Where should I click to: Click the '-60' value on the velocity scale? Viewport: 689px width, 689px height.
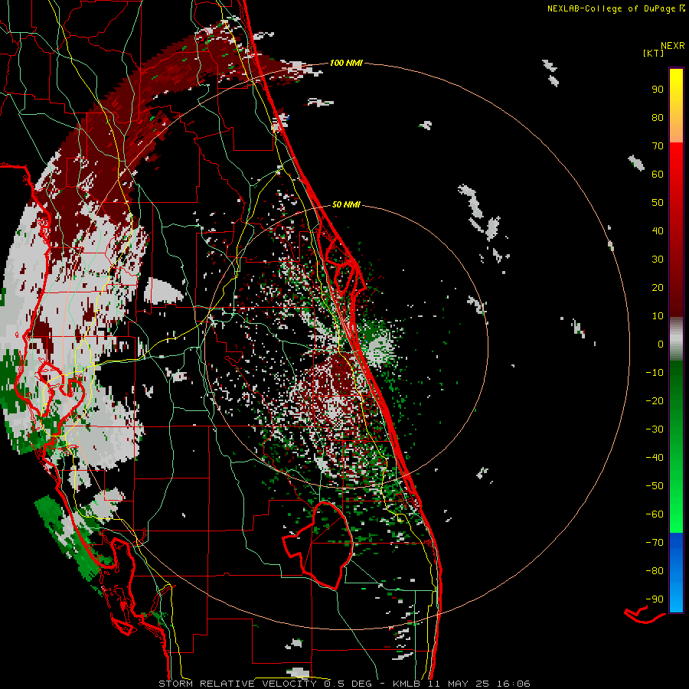point(655,514)
